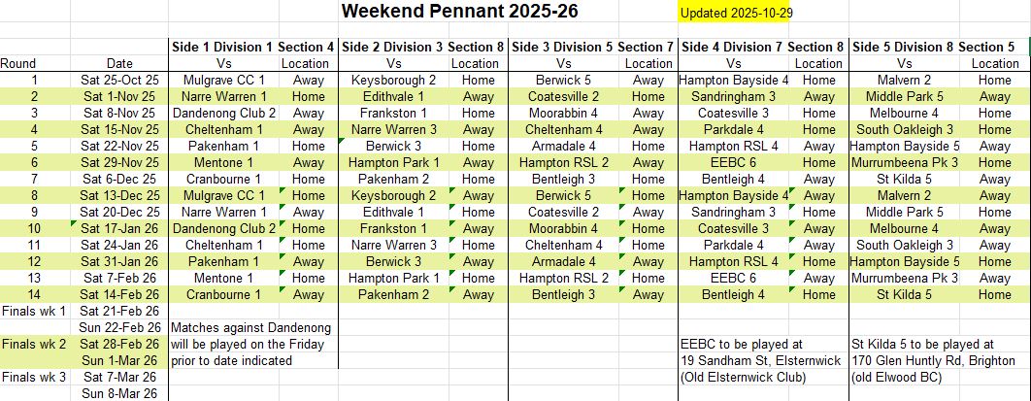Select the "Finals wk 3" row label
The height and width of the screenshot is (401, 1031).
[x=34, y=377]
